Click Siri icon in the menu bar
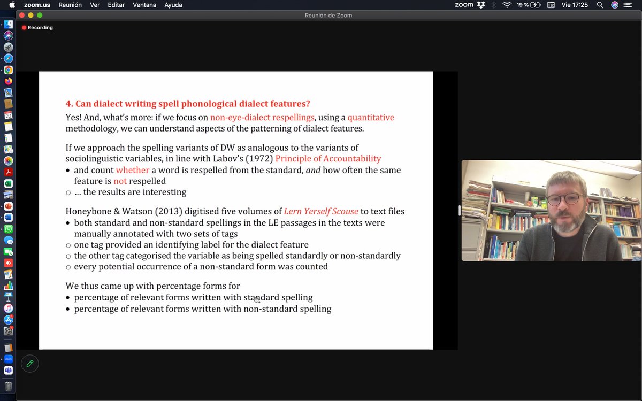 (615, 5)
